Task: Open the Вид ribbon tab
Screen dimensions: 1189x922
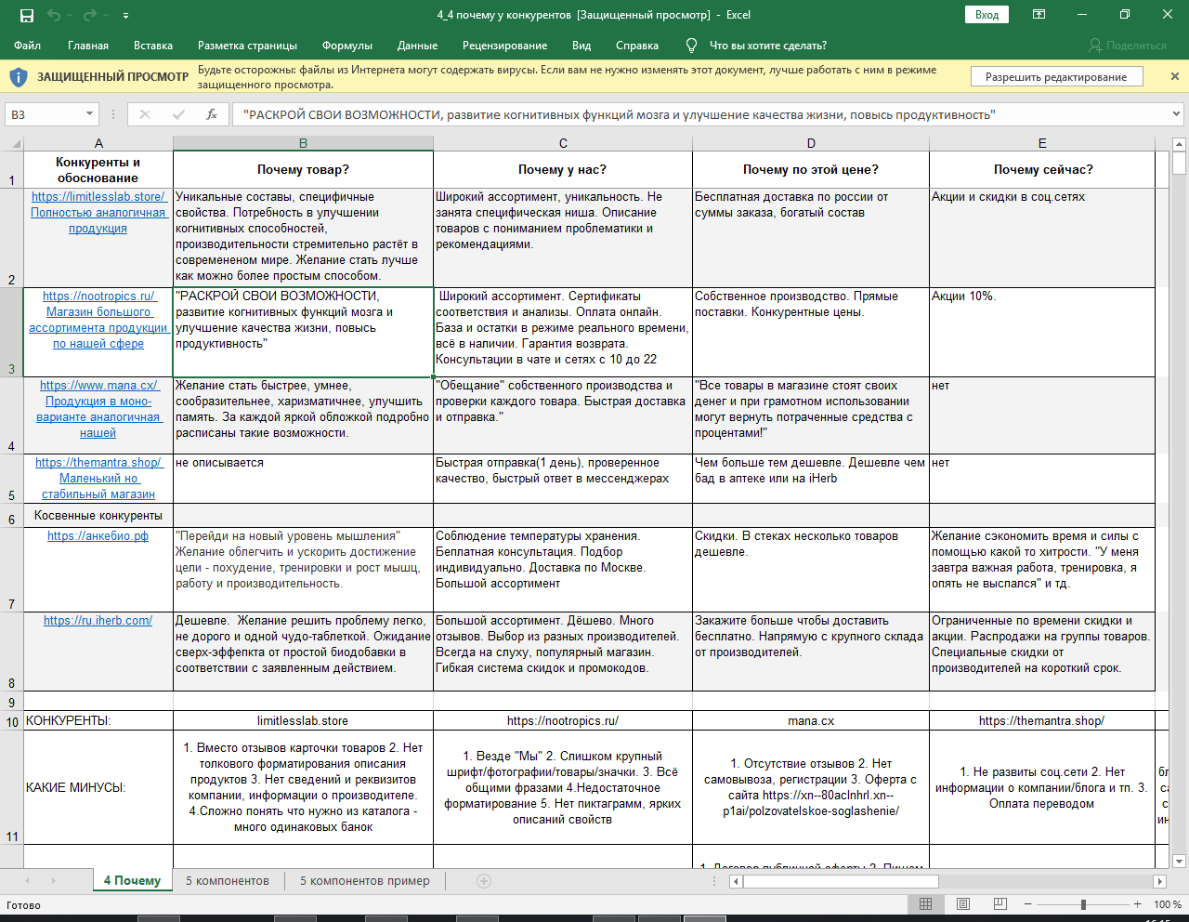Action: pos(581,46)
